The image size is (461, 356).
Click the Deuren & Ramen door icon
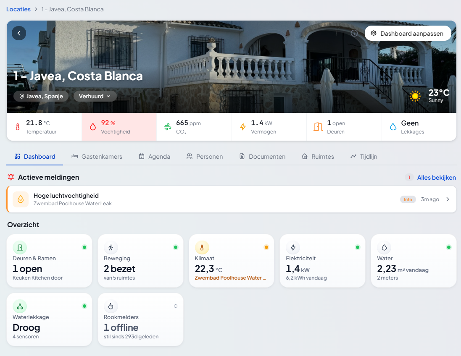pos(20,248)
